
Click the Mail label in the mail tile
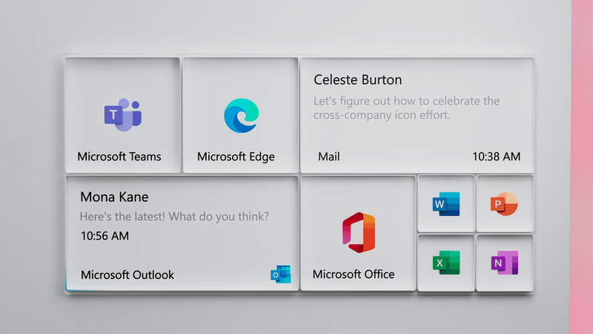click(328, 157)
